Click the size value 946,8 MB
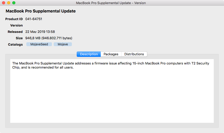Image resolution: width=224 pixels, height=133 pixels. (49, 38)
